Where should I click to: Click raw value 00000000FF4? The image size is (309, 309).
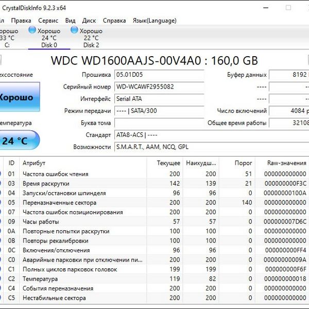coord(286,250)
